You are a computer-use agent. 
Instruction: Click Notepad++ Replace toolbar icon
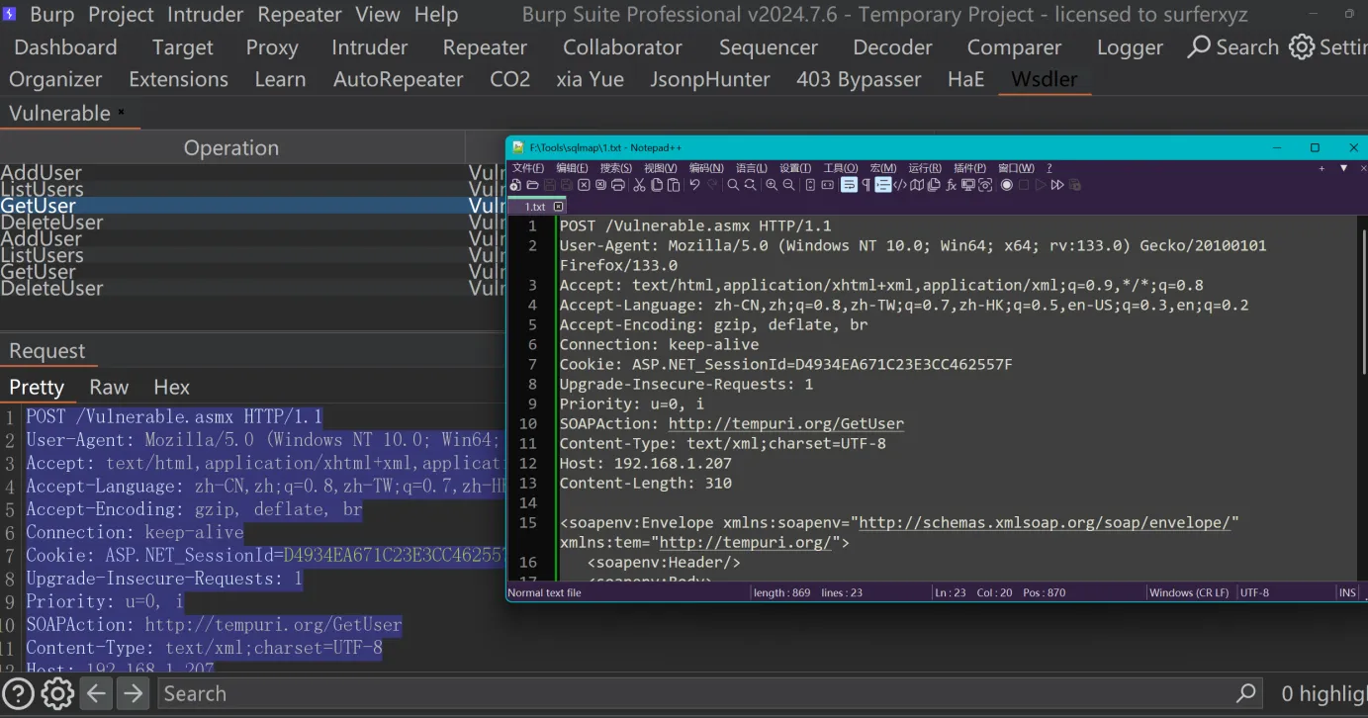pos(750,185)
